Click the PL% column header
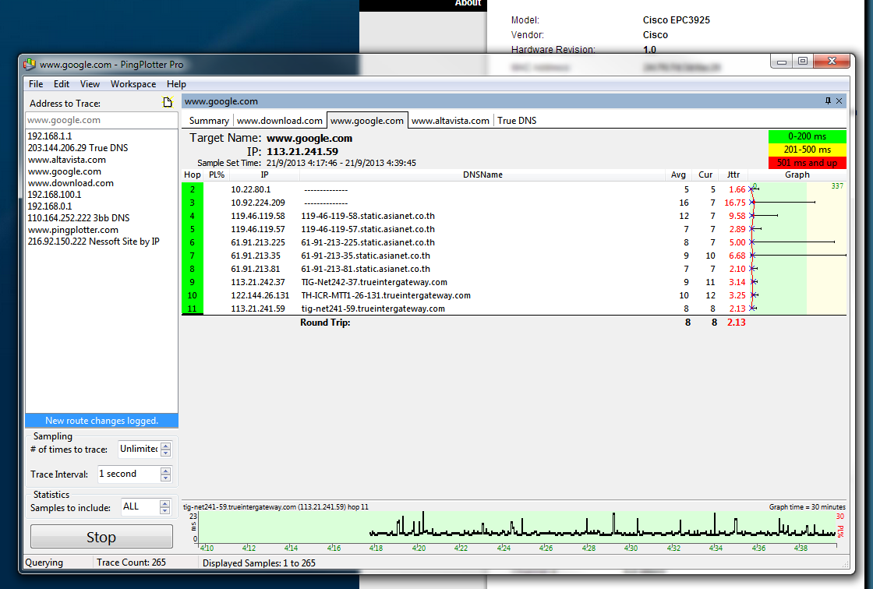Screen dimensions: 873x589 tap(217, 175)
